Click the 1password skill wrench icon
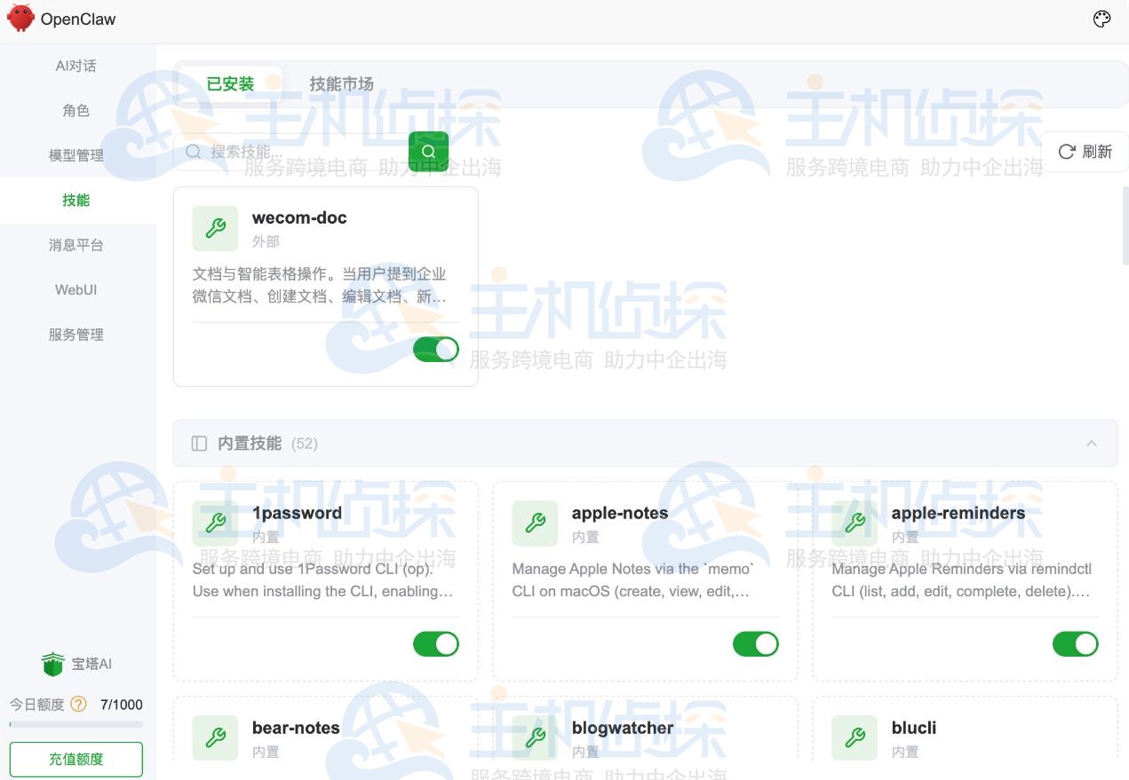This screenshot has height=780, width=1129. [214, 523]
